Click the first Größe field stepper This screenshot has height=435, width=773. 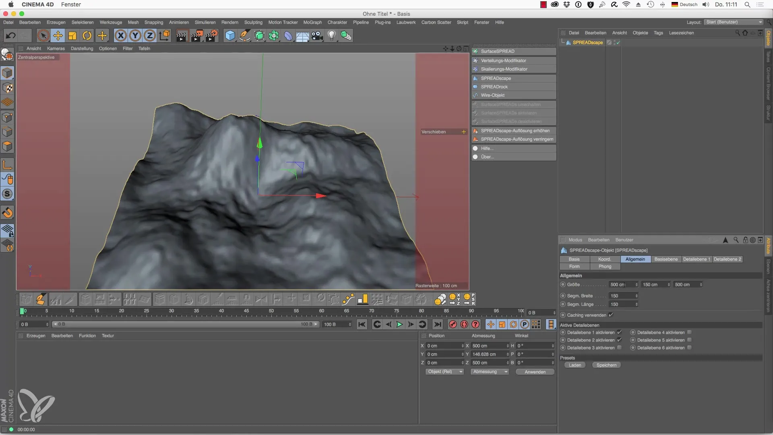[x=636, y=284]
